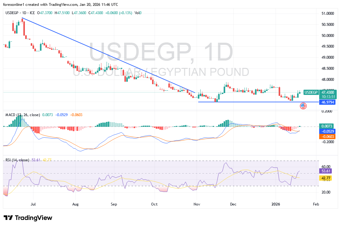Click the close price C47.4300 in legend
Image resolution: width=341 pixels, height=227 pixels.
coord(96,13)
